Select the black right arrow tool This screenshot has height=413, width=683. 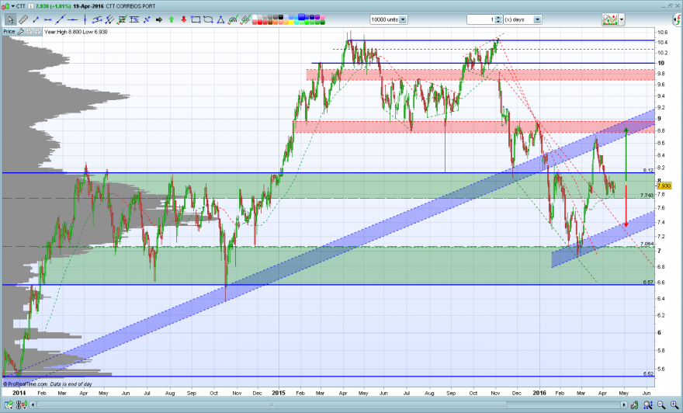click(x=159, y=19)
